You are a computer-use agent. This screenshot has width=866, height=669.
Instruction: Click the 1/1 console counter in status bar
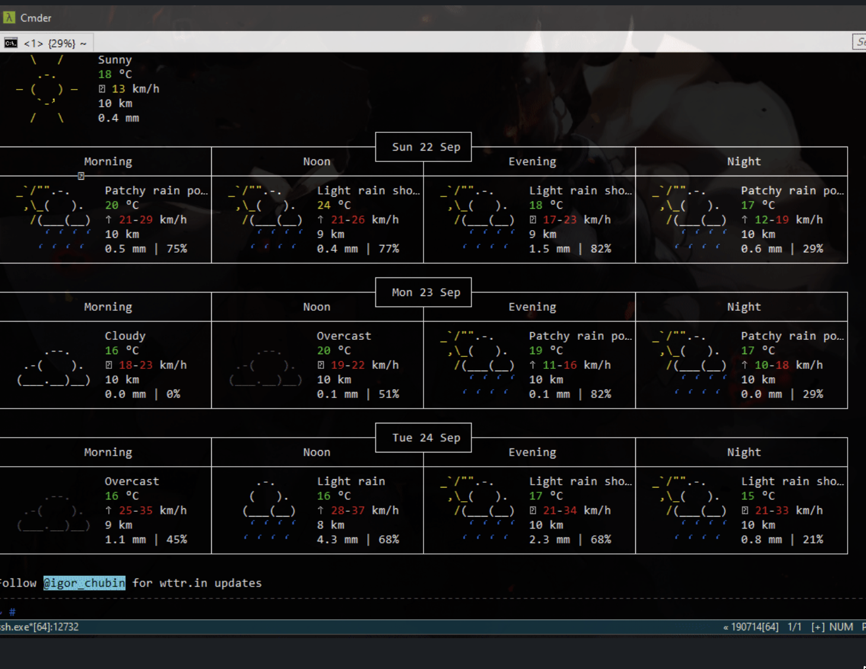click(x=794, y=627)
